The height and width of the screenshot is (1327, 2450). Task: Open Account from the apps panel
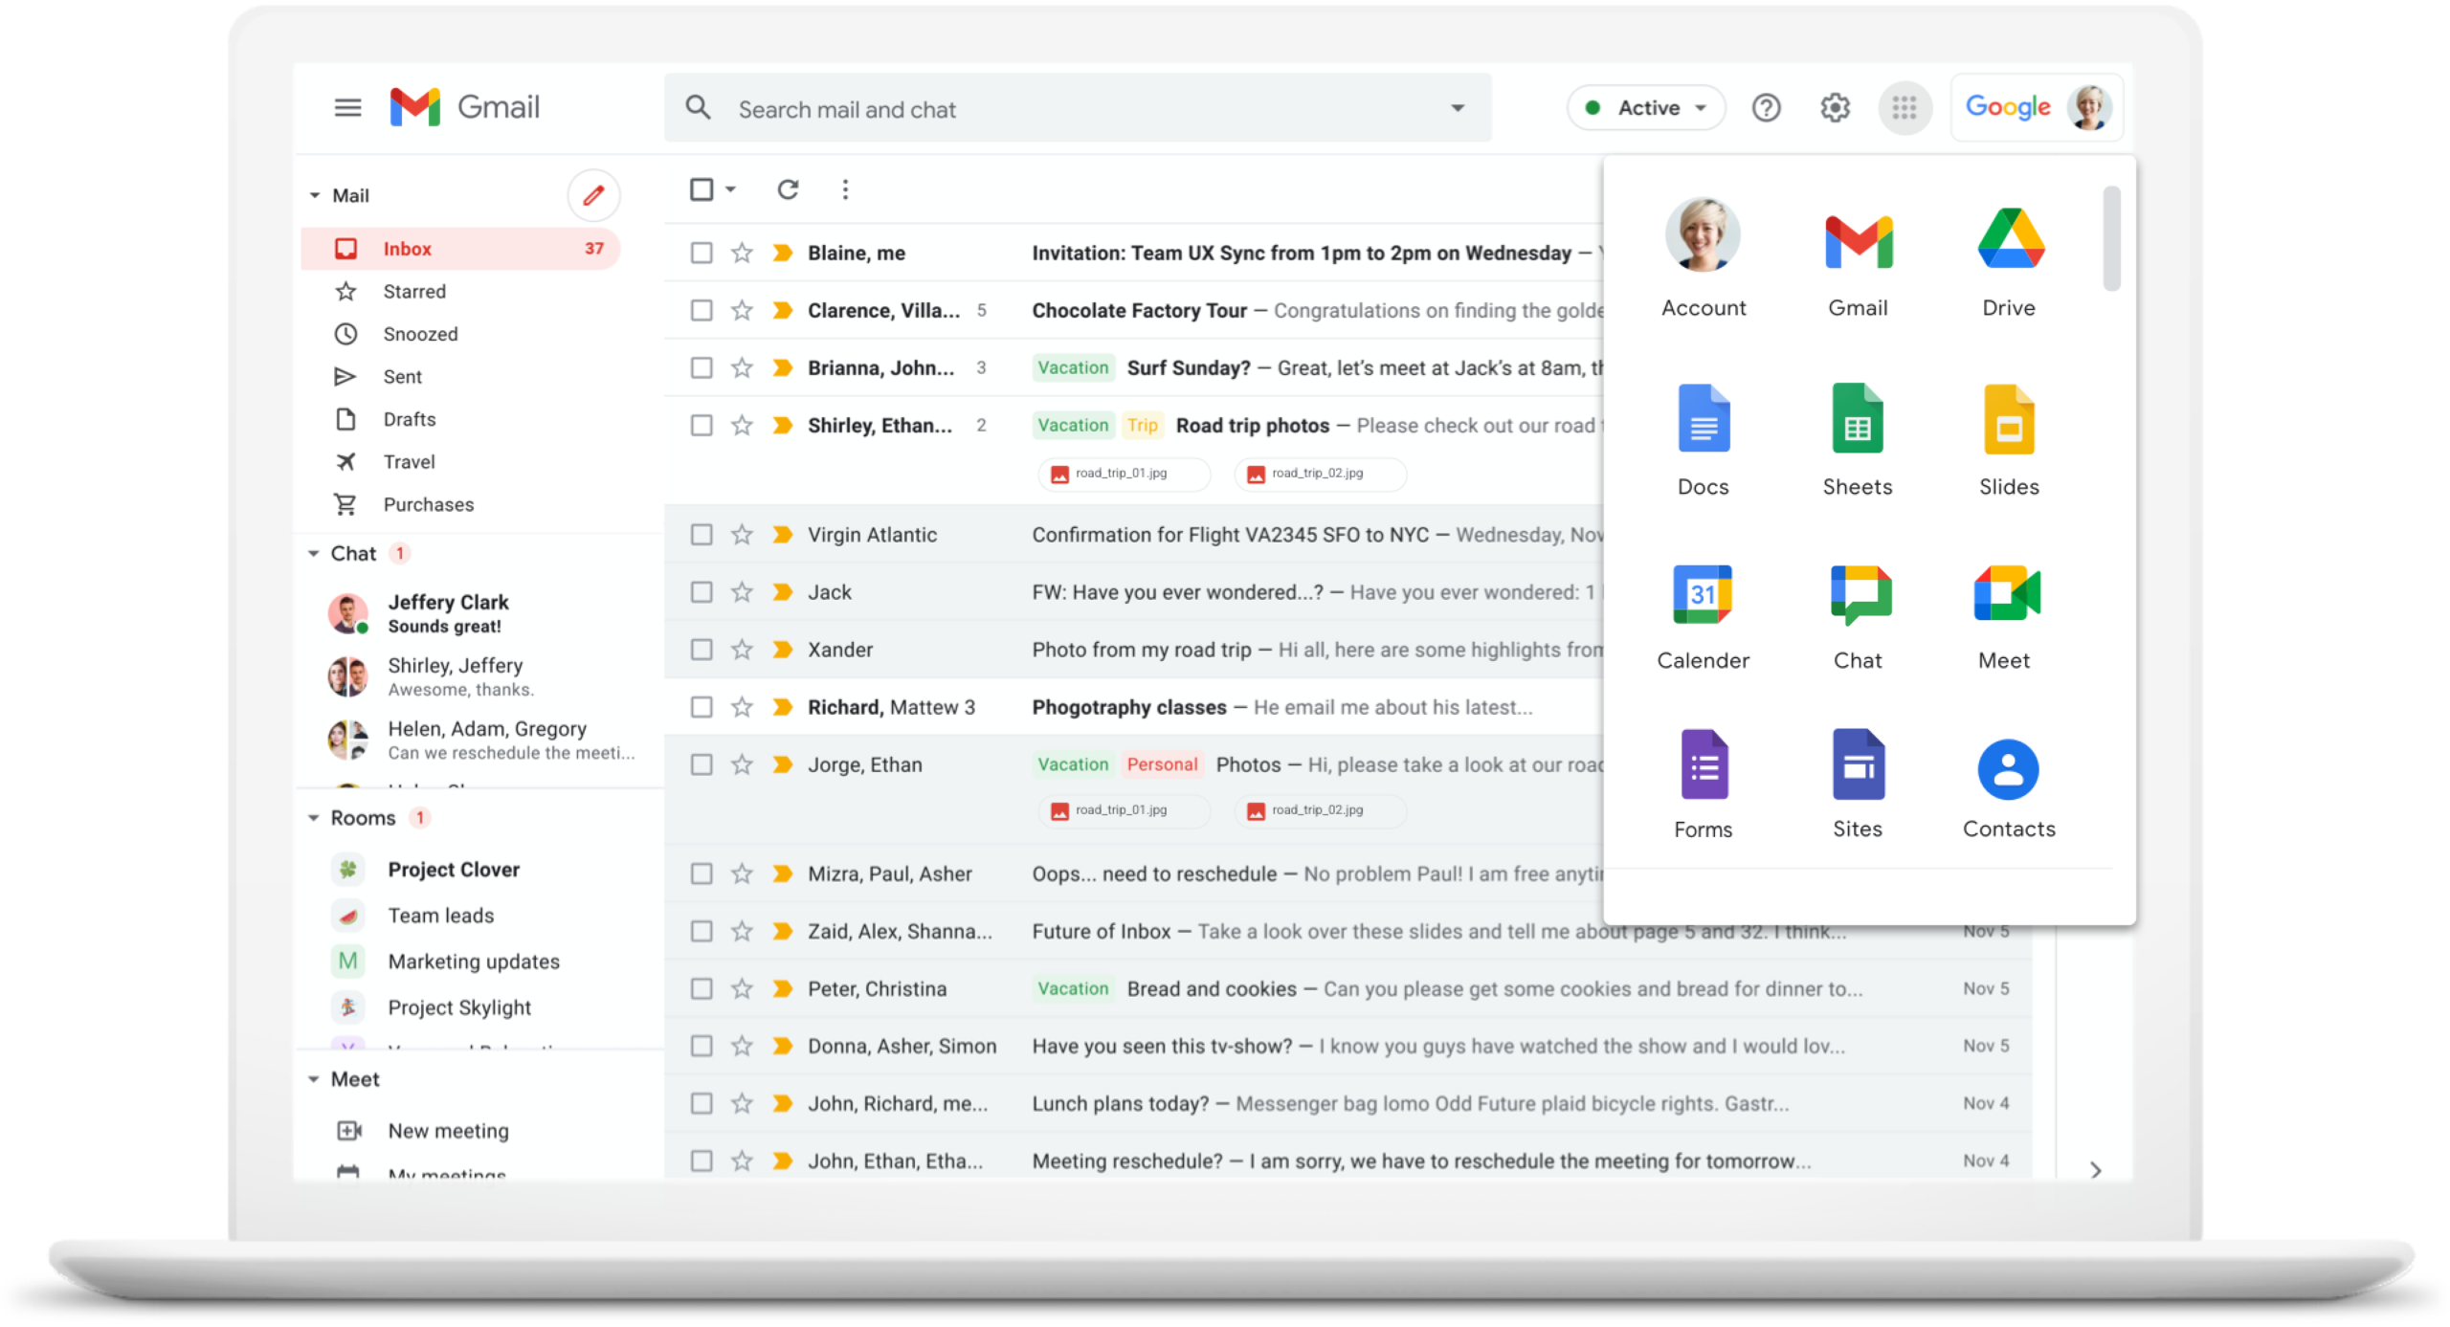coord(1704,258)
